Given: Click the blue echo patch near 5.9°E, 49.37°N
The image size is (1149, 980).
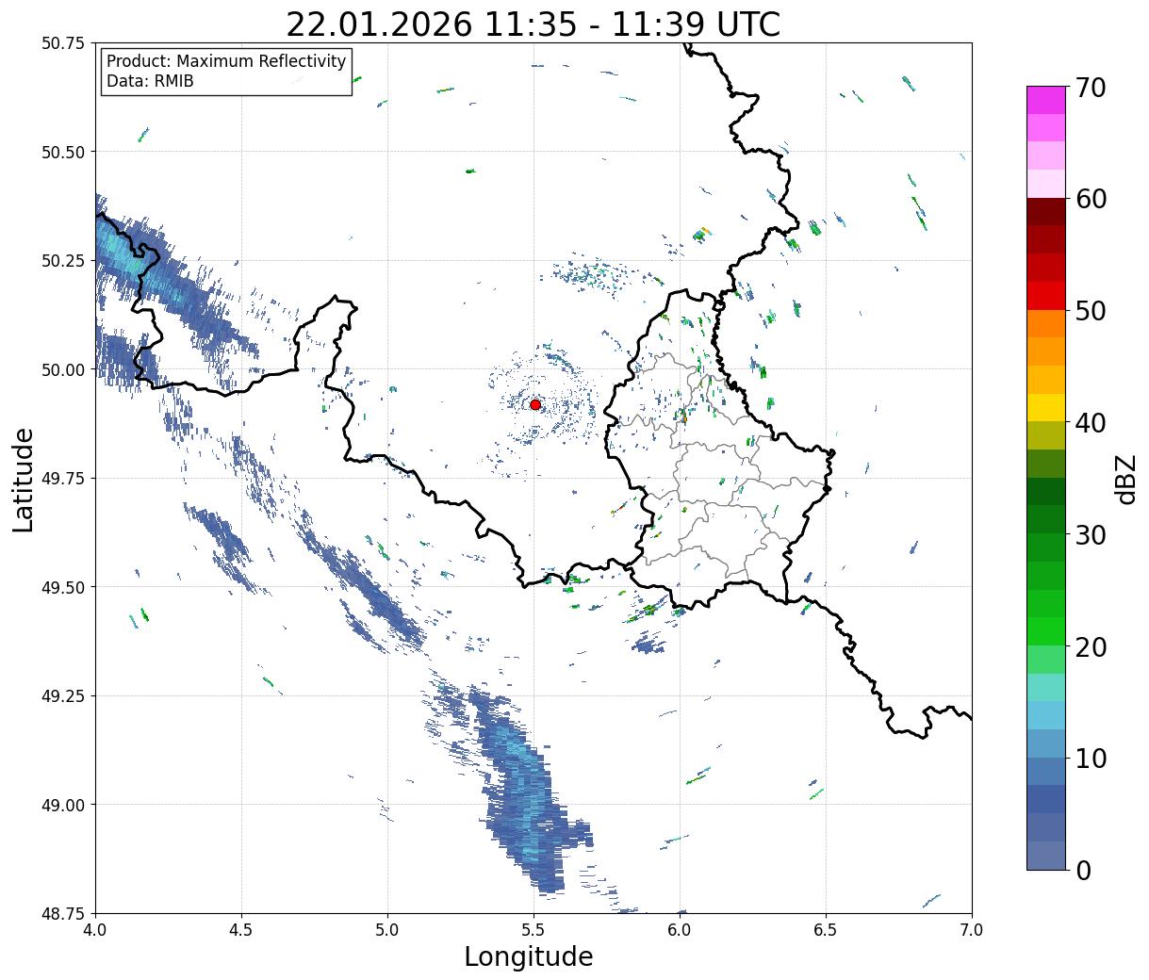Looking at the screenshot, I should tap(648, 645).
